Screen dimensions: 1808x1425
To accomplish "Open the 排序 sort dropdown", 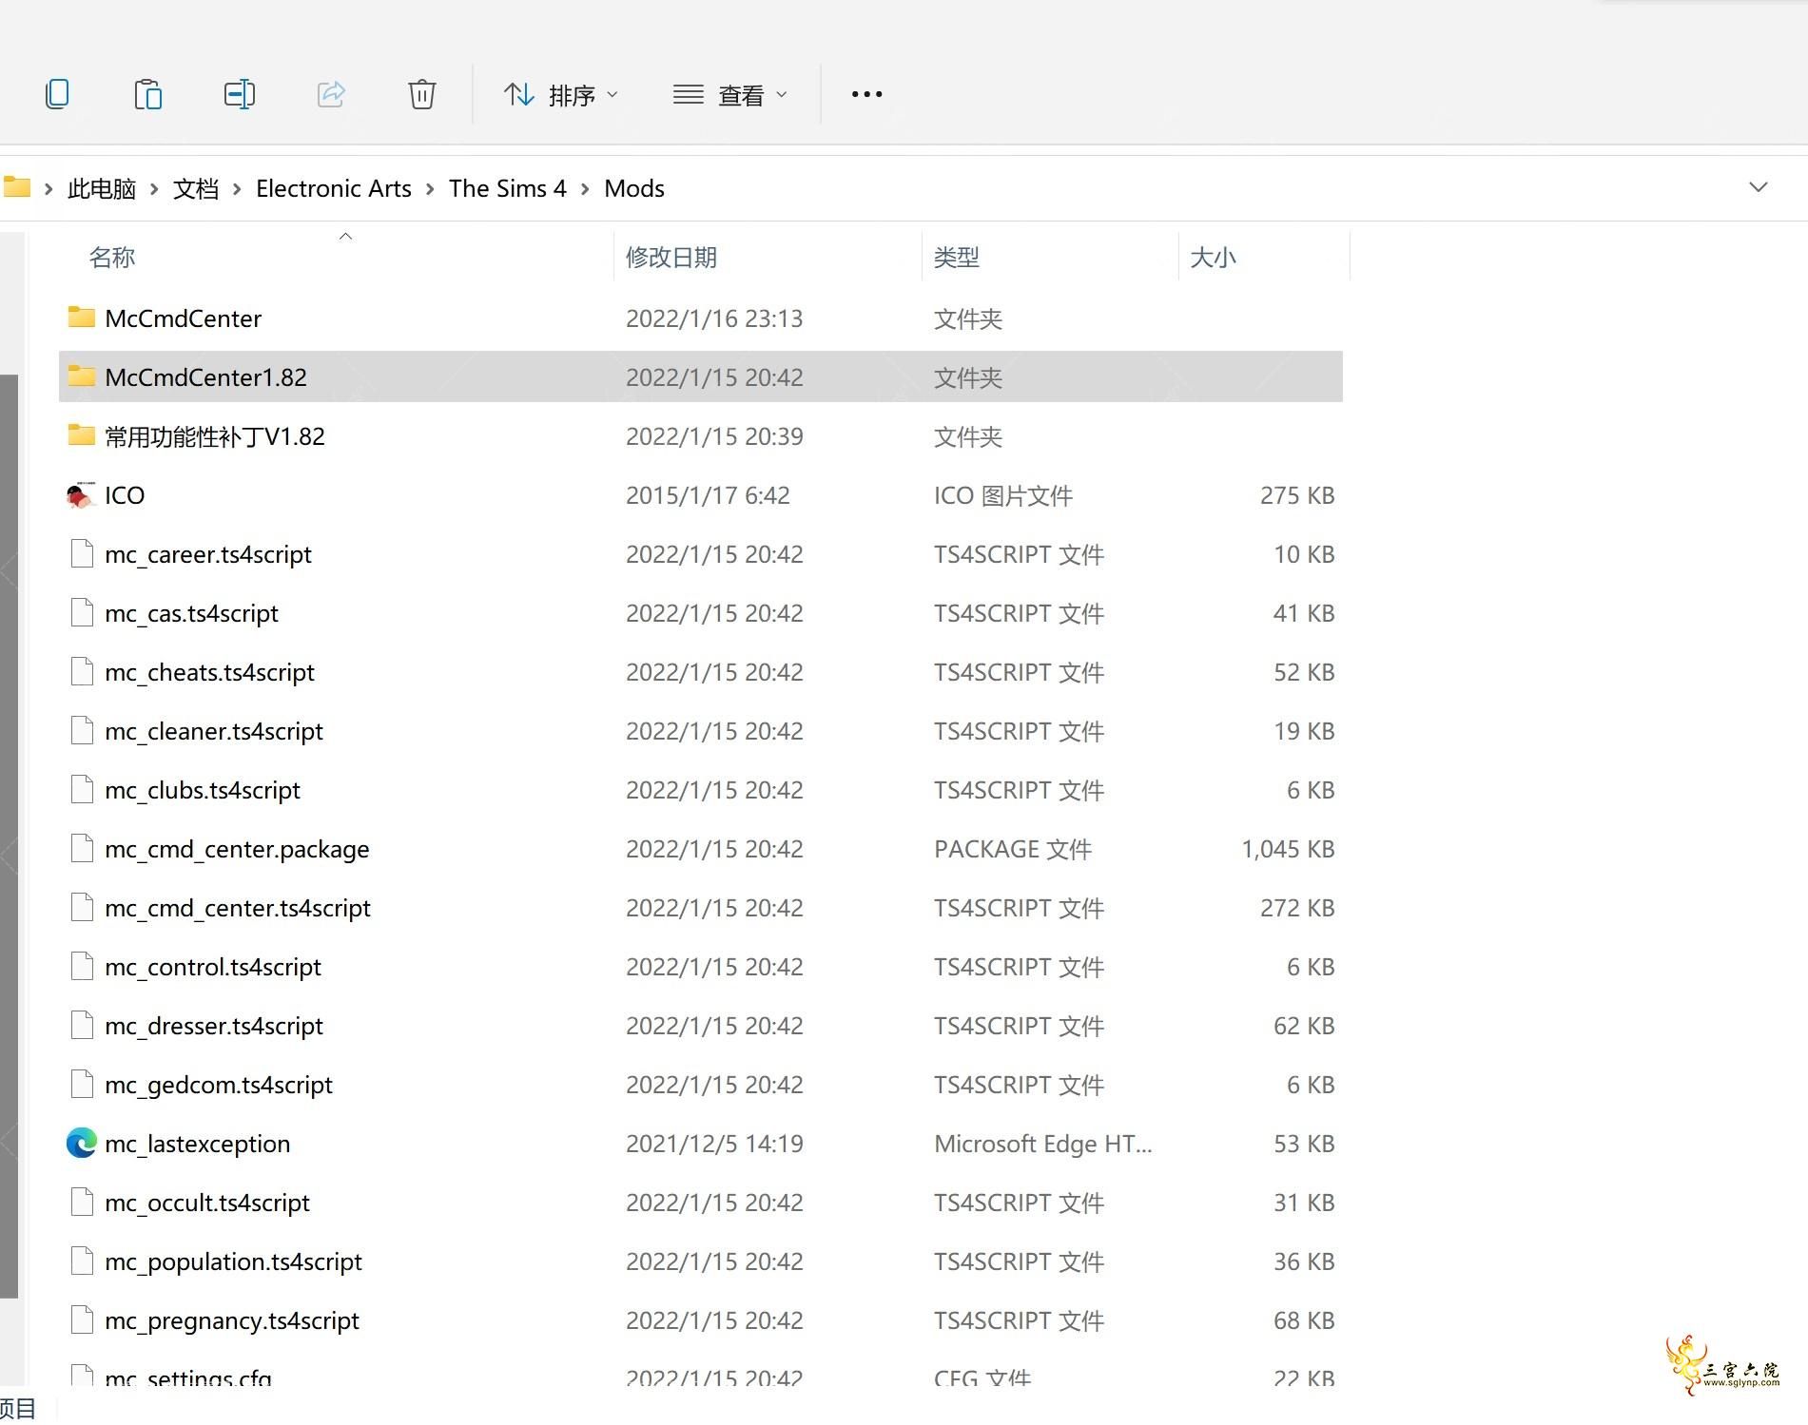I will [560, 95].
